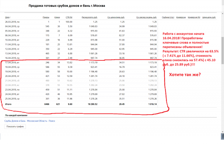Click CTR value 14.55 for 22.04.2018
This screenshot has height=152, width=224.
[x=70, y=85]
